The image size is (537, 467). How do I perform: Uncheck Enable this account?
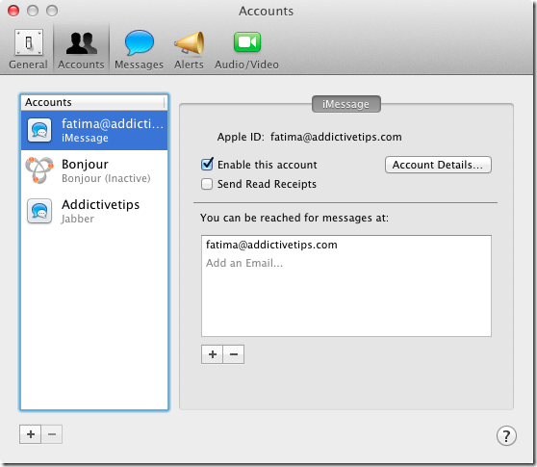[x=207, y=165]
